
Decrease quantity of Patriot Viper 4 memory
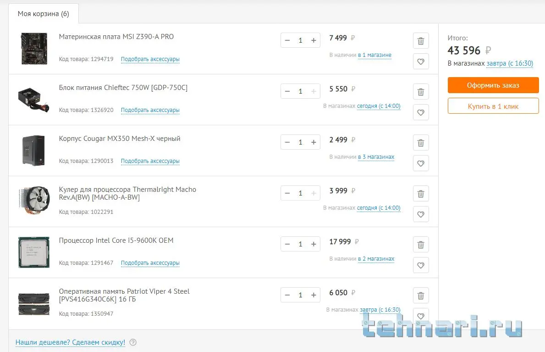[287, 295]
